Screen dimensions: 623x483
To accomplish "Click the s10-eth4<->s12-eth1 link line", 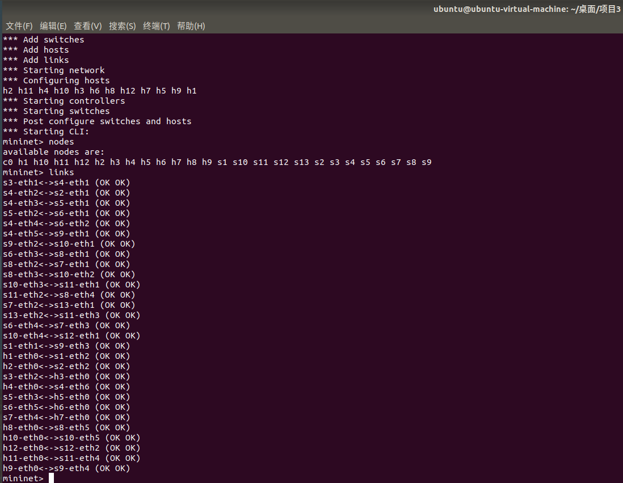I will coord(71,336).
